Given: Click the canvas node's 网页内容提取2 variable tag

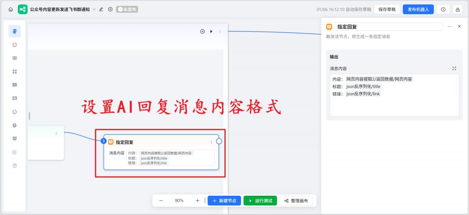Looking at the screenshot, I should coord(166,153).
